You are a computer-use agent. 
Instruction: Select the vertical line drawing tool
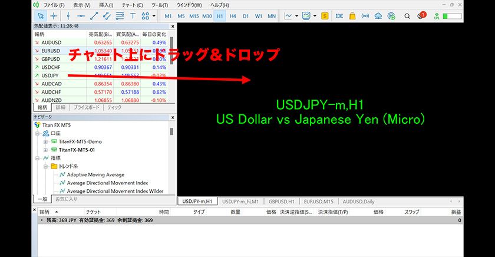tap(68, 16)
